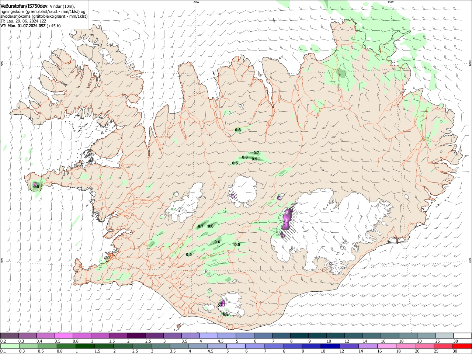This screenshot has width=472, height=354.
Task: Click the 20W longitude label
Action: coord(196,2)
